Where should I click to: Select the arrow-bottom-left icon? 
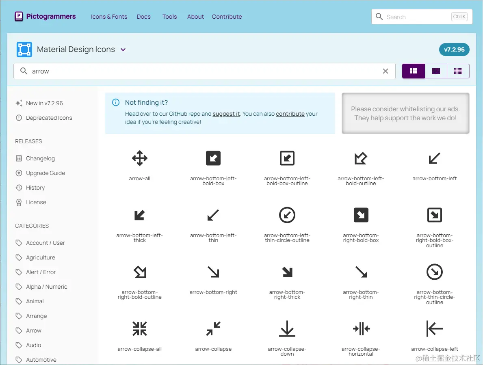point(434,158)
